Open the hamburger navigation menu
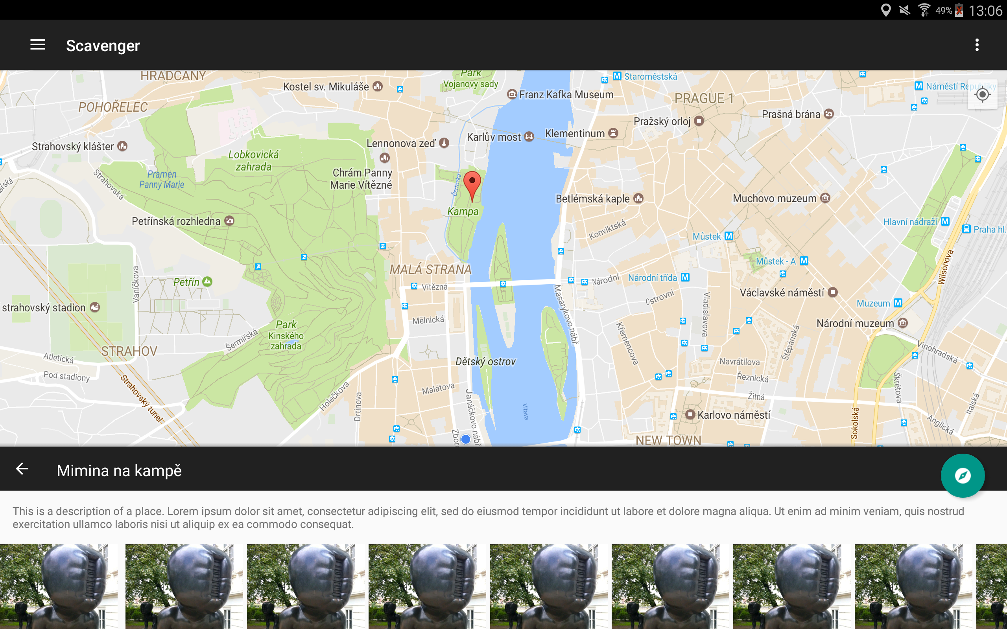Image resolution: width=1007 pixels, height=629 pixels. click(37, 45)
